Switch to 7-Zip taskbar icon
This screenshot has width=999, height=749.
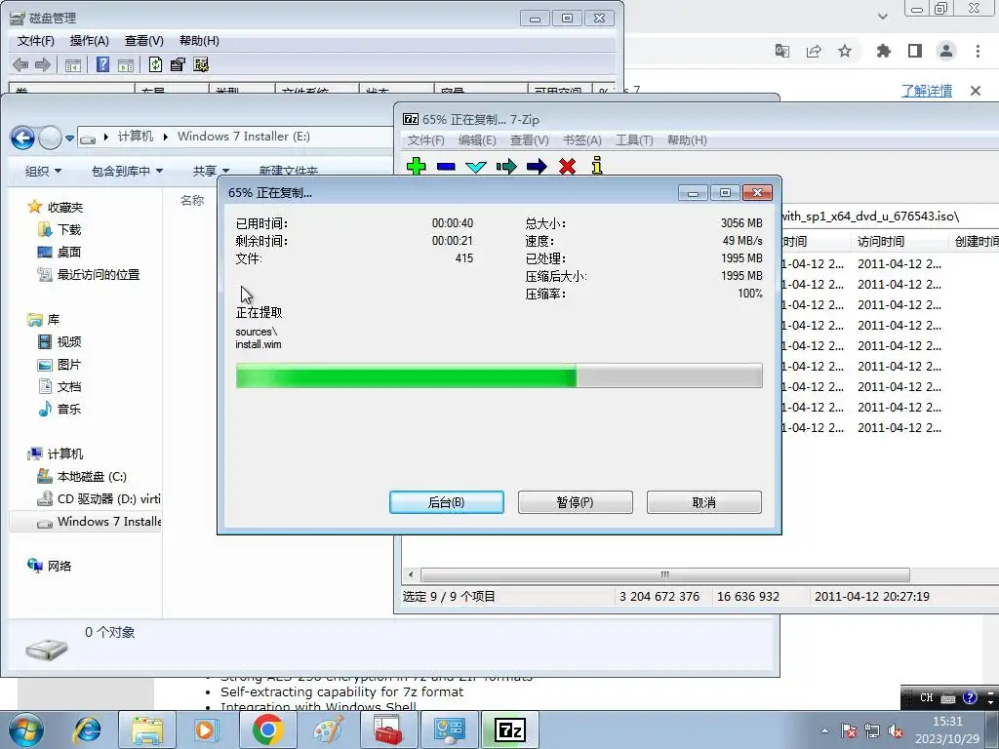point(509,729)
